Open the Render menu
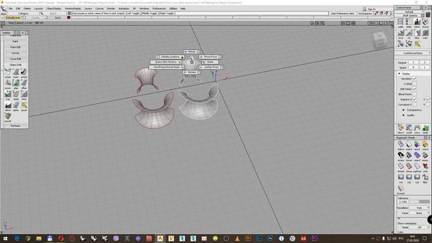 111,9
